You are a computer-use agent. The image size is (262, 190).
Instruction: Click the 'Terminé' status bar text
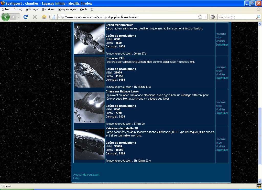tap(6, 186)
